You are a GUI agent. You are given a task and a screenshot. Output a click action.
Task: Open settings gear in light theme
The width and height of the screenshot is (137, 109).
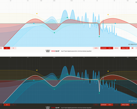tap(132, 48)
